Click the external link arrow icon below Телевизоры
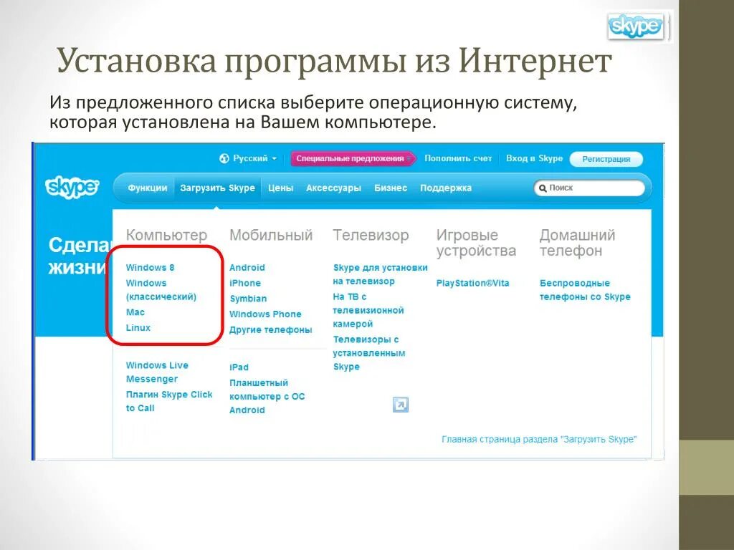This screenshot has height=550, width=734. coord(400,405)
